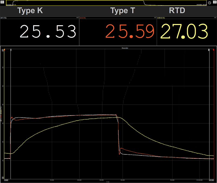Click the AVE label on AI B-8 meter
Viewport: 217px width, 183px height.
click(215, 18)
